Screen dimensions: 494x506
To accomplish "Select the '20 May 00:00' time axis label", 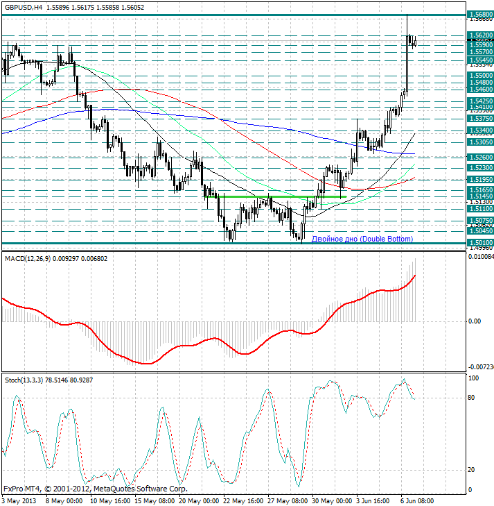I will click(198, 501).
